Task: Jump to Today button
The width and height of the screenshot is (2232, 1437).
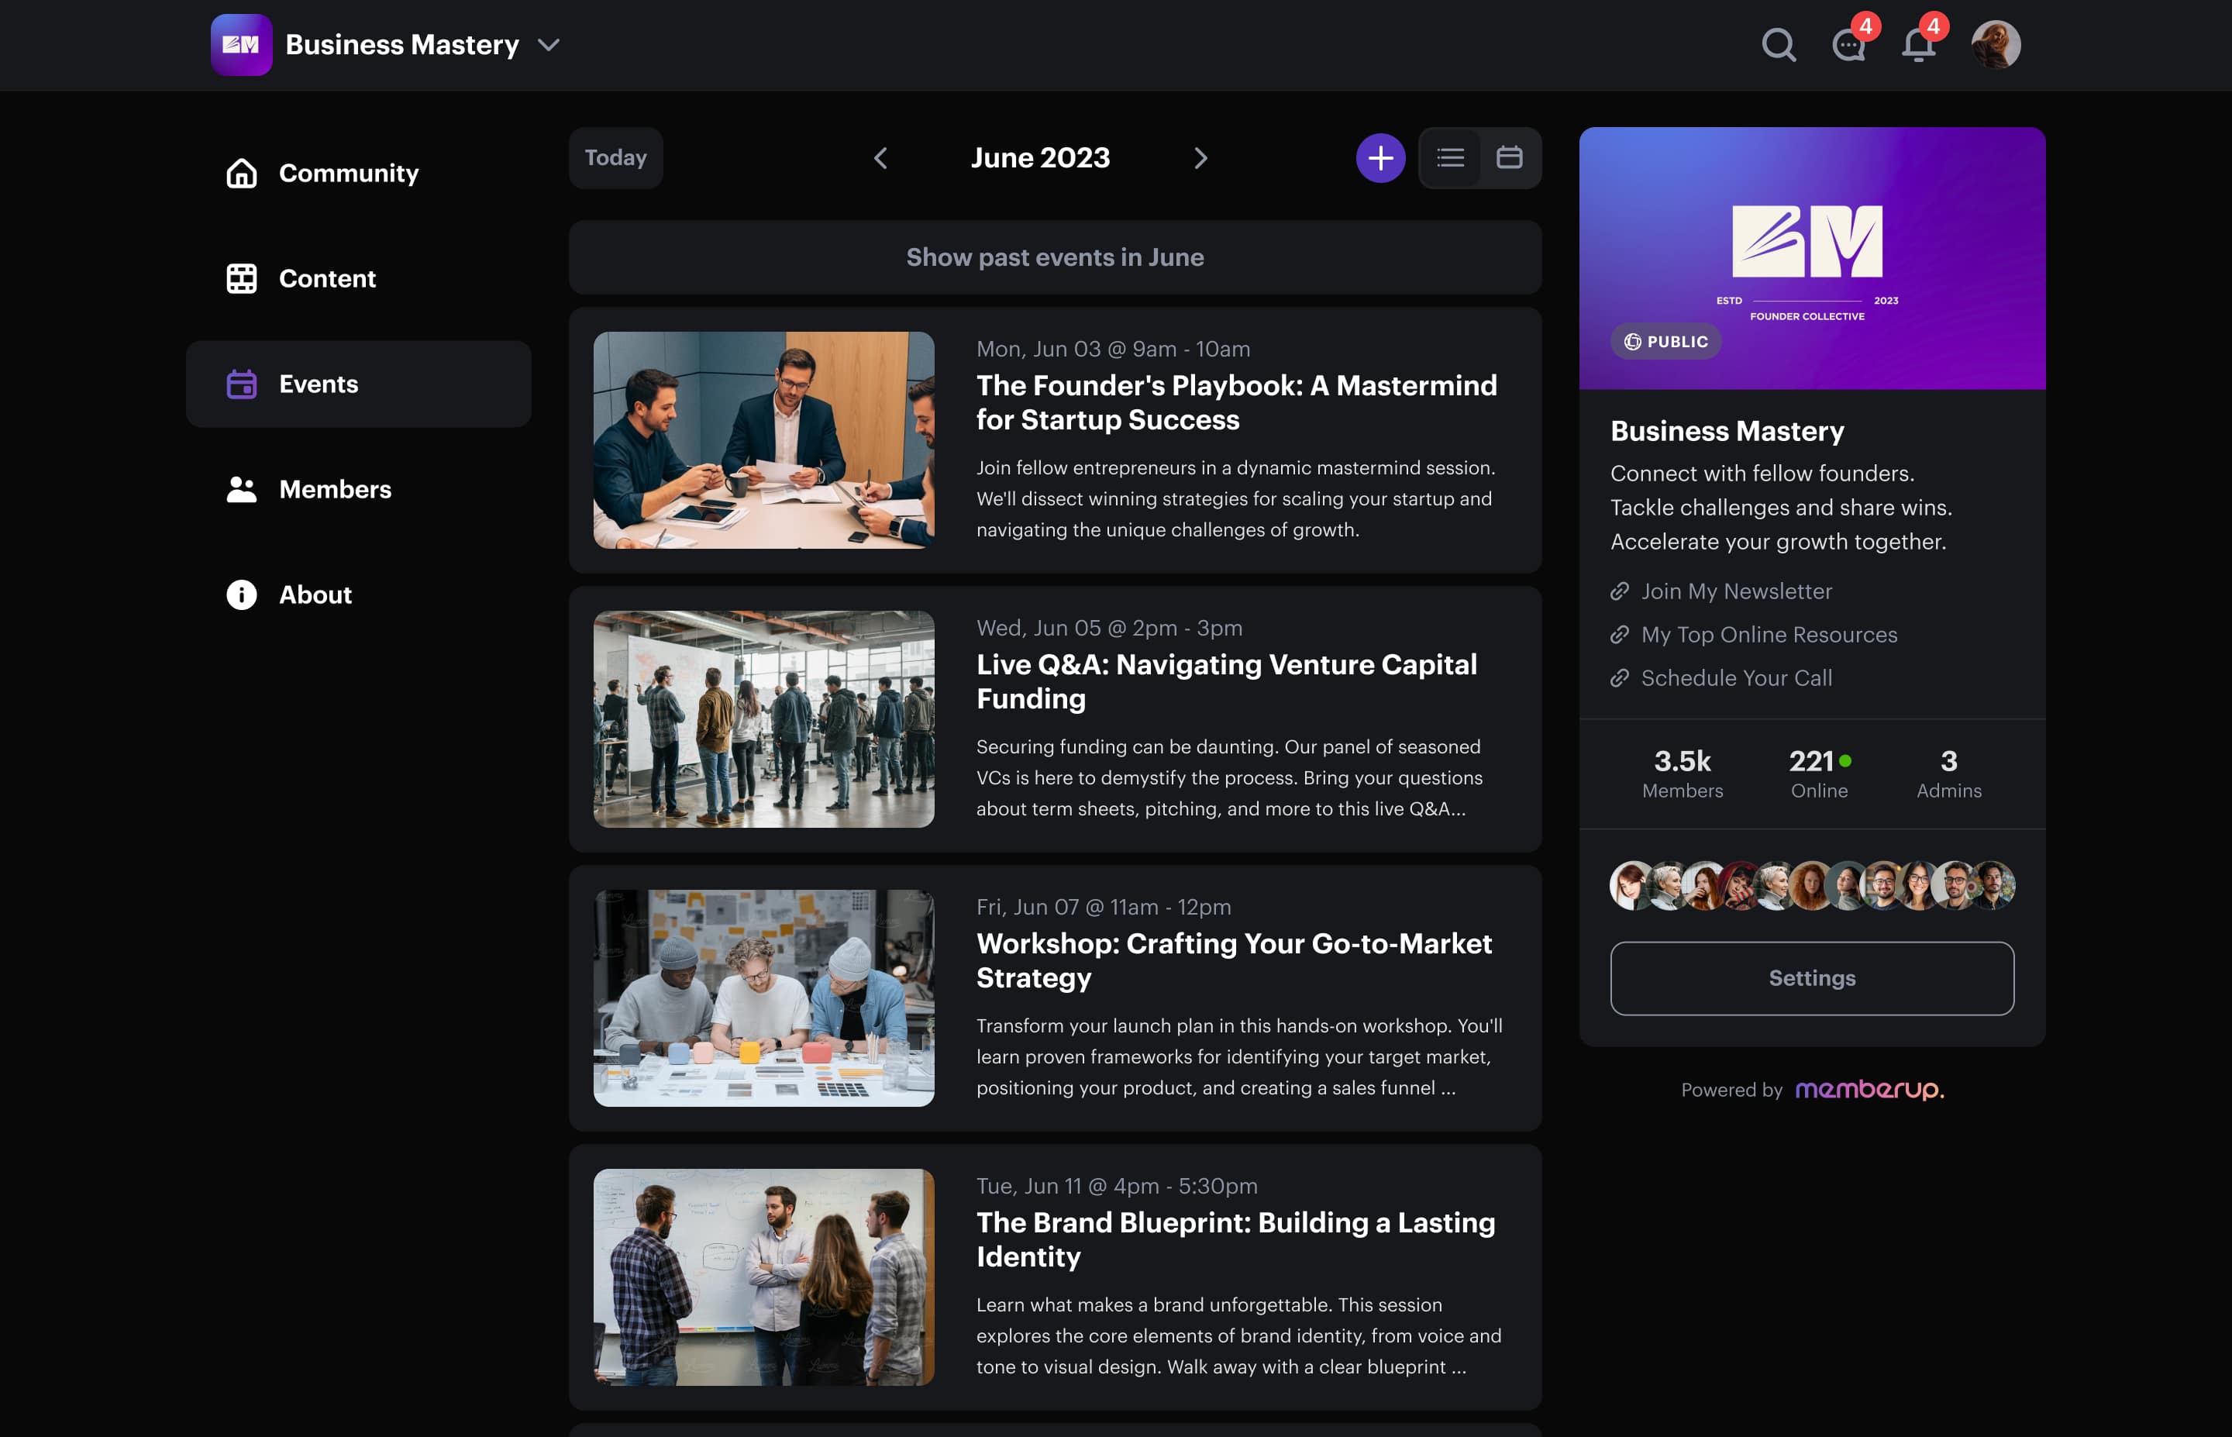Action: click(615, 157)
